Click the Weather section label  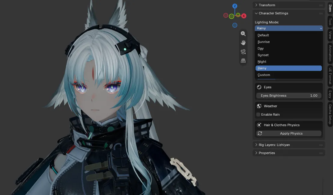(x=270, y=106)
